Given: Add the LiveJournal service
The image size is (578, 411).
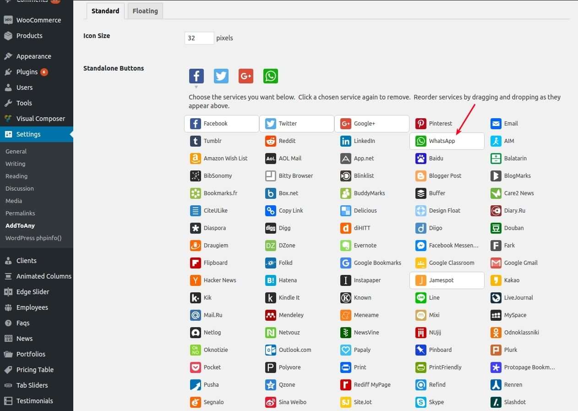Looking at the screenshot, I should point(522,298).
